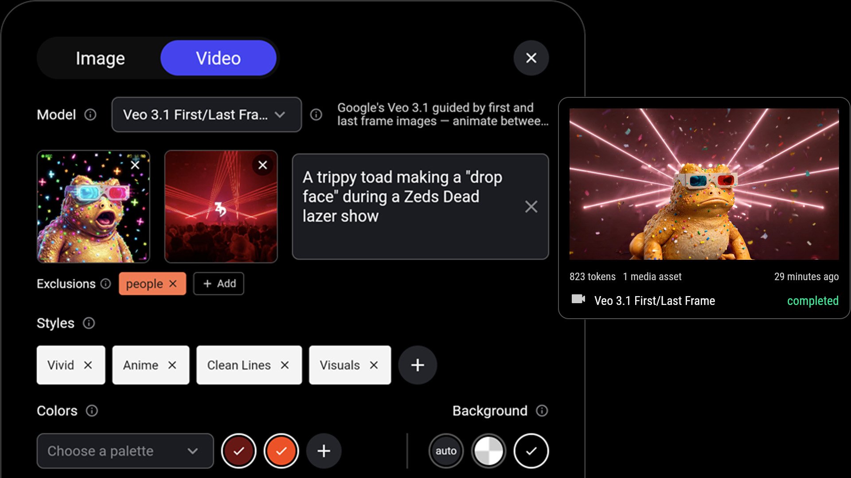Switch to the Image tab
Image resolution: width=851 pixels, height=478 pixels.
click(101, 58)
